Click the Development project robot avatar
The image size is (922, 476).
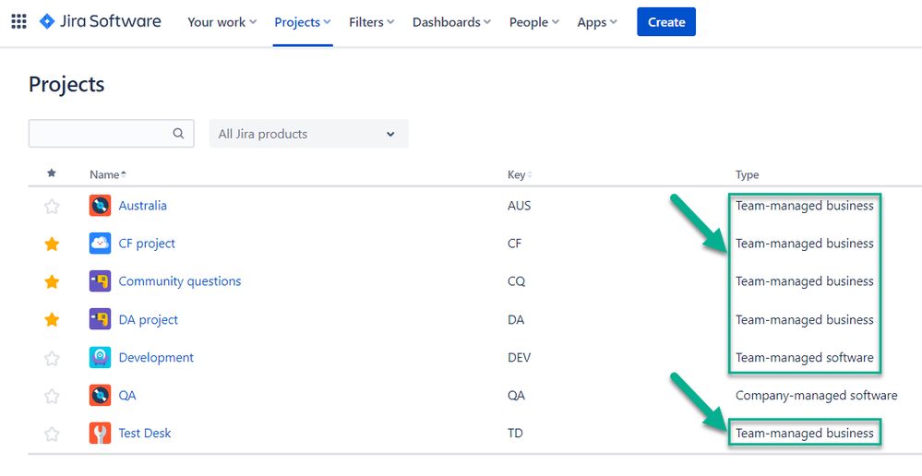[100, 357]
